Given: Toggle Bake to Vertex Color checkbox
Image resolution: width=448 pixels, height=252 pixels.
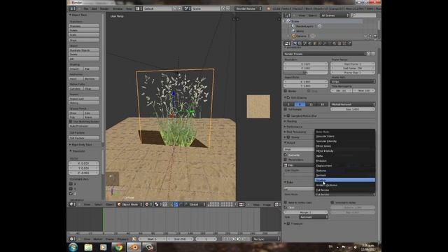Looking at the screenshot, I should tap(286, 202).
